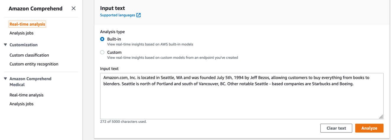Image resolution: width=391 pixels, height=140 pixels.
Task: Collapse the Customization section arrow
Action: (5, 45)
